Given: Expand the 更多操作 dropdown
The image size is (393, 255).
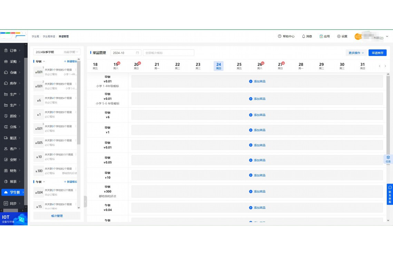Looking at the screenshot, I should pos(356,53).
